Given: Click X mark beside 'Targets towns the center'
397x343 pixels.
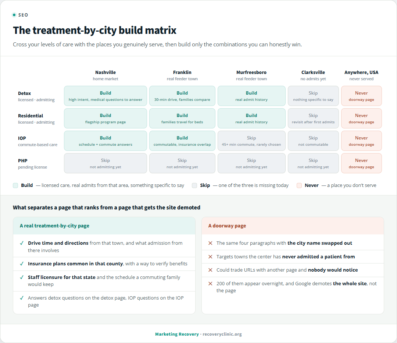Looking at the screenshot, I should coord(210,257).
